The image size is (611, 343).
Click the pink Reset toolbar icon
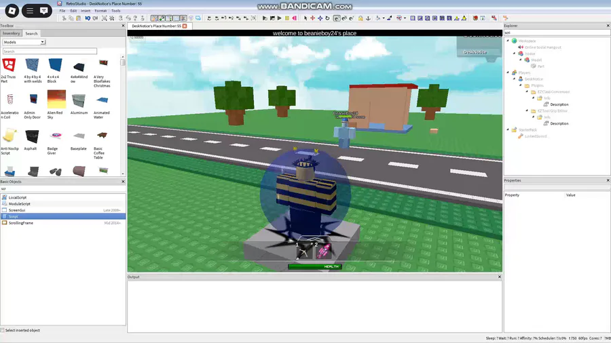[x=294, y=18]
